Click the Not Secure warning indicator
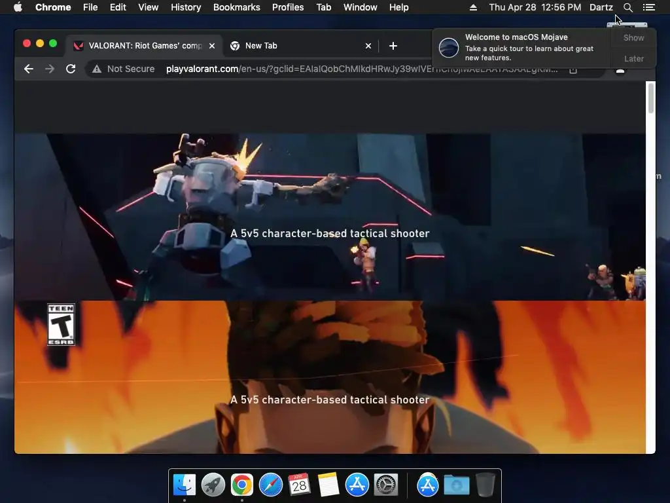Image resolution: width=670 pixels, height=503 pixels. (x=124, y=69)
